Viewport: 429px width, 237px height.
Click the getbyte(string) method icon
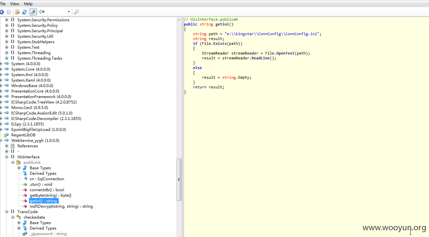(25, 195)
